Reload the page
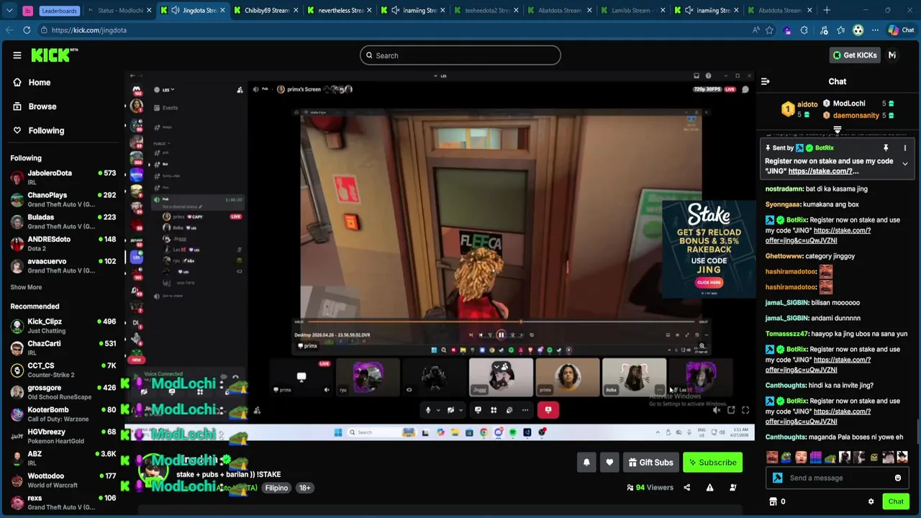The image size is (921, 518). pyautogui.click(x=27, y=30)
